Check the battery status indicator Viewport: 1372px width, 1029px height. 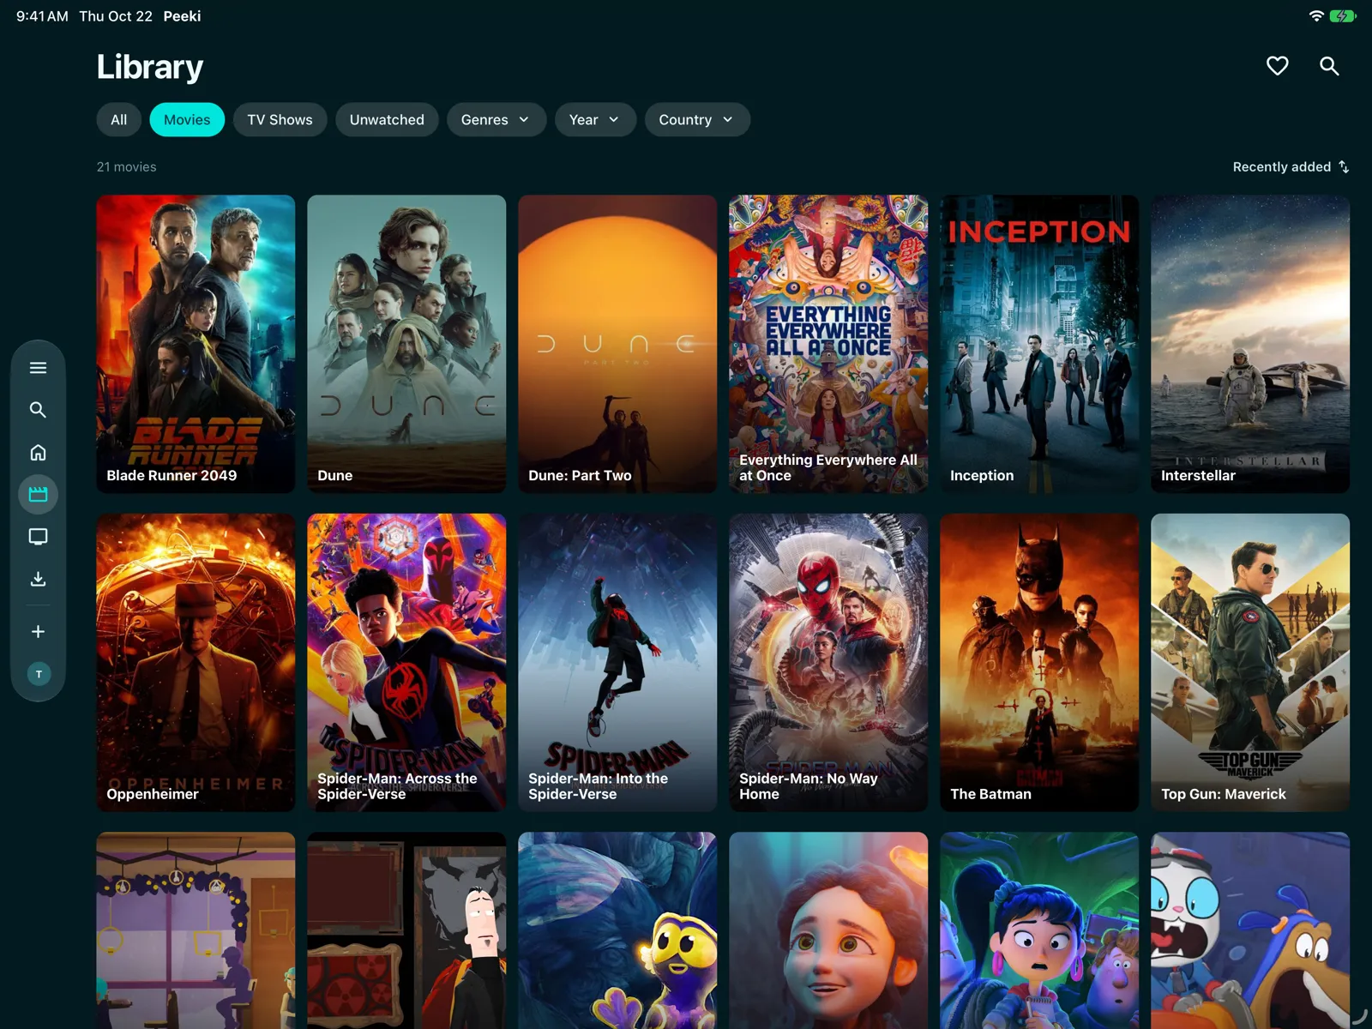(1343, 16)
